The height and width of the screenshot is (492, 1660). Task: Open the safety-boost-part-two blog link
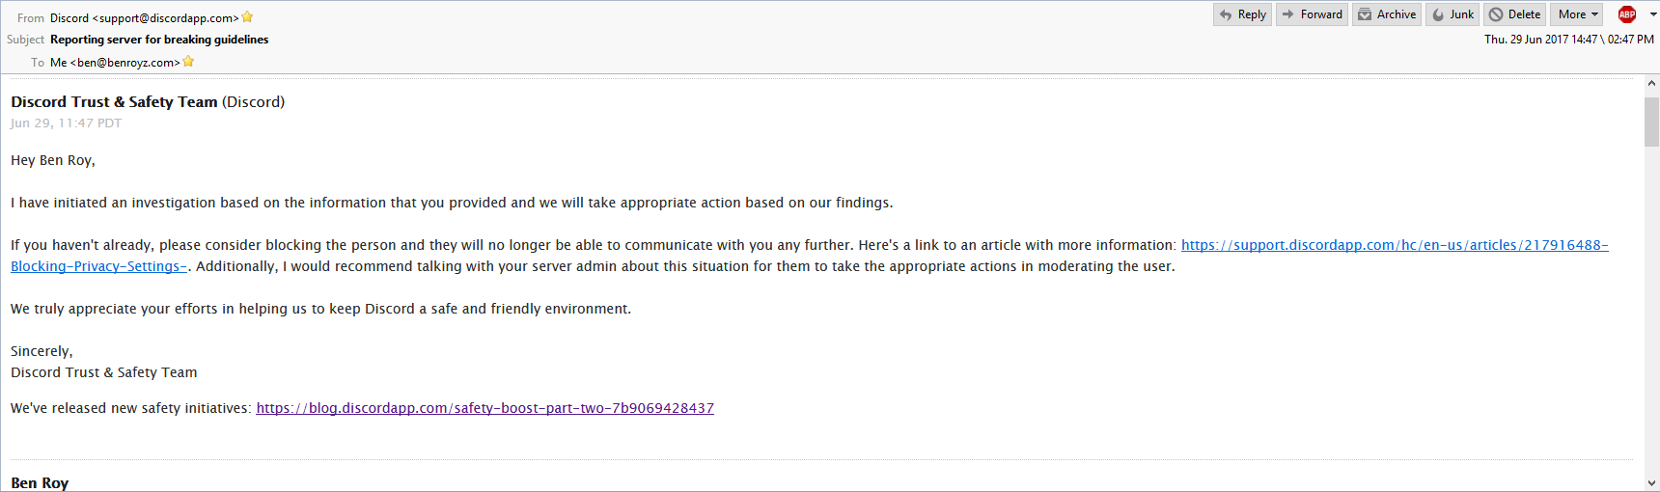tap(484, 408)
